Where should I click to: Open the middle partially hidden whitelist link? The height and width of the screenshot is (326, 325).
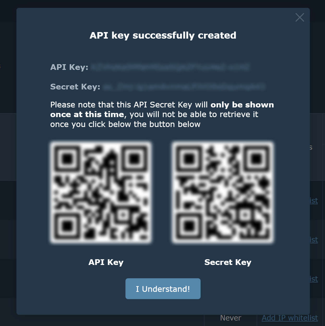pyautogui.click(x=314, y=240)
